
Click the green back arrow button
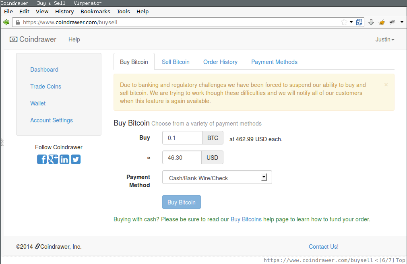point(6,22)
